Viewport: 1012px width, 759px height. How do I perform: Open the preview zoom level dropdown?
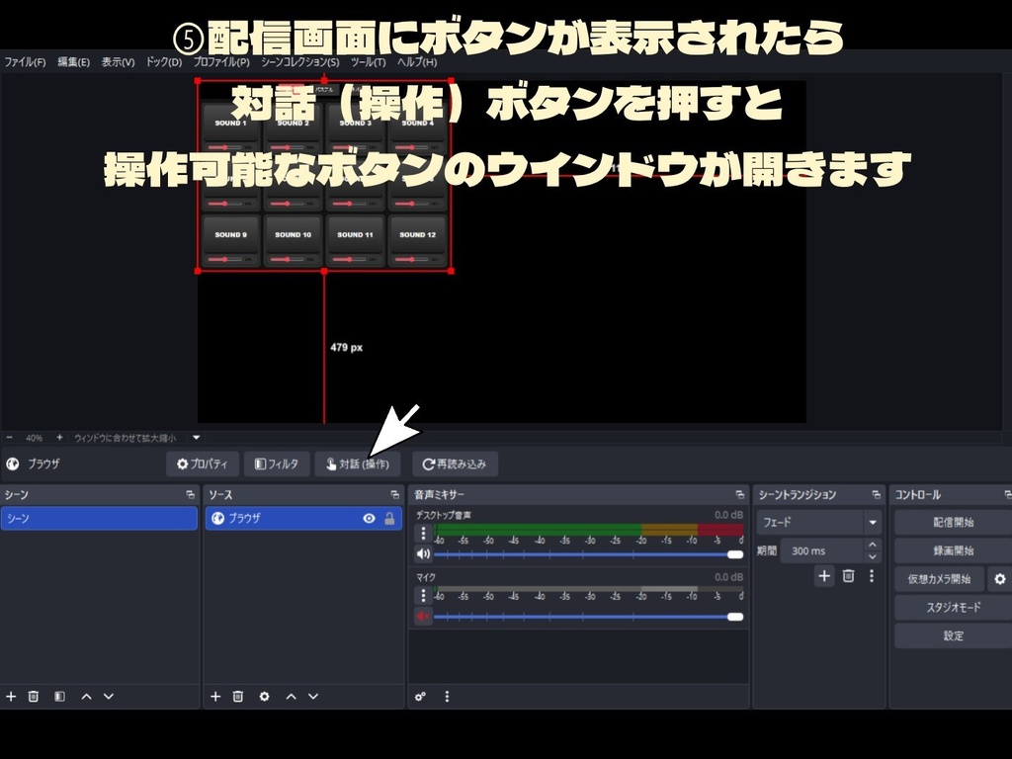196,437
